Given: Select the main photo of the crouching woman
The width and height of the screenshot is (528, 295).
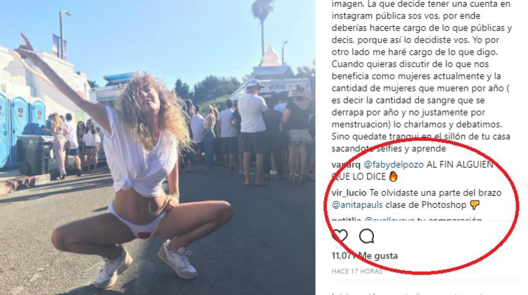Looking at the screenshot, I should (x=158, y=147).
